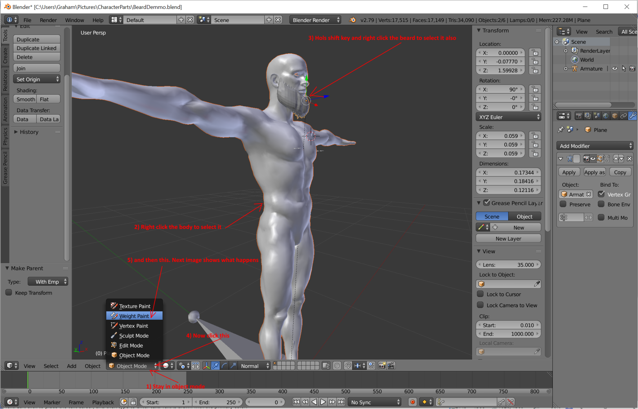Click the New Layer button
This screenshot has width=638, height=409.
tap(508, 238)
